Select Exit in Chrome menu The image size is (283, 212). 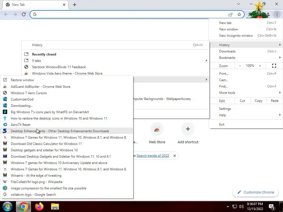click(x=246, y=124)
